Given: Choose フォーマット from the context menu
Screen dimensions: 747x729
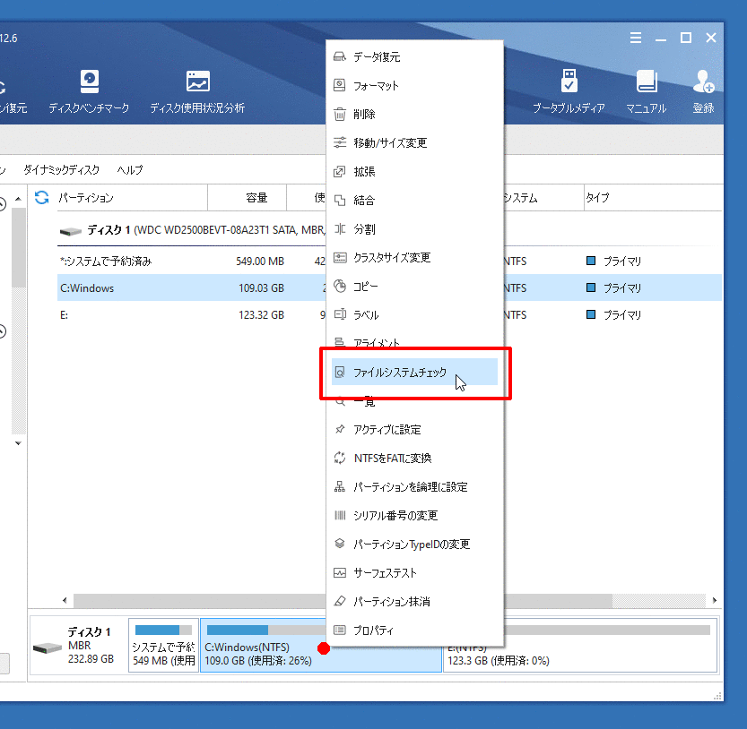Looking at the screenshot, I should point(376,86).
